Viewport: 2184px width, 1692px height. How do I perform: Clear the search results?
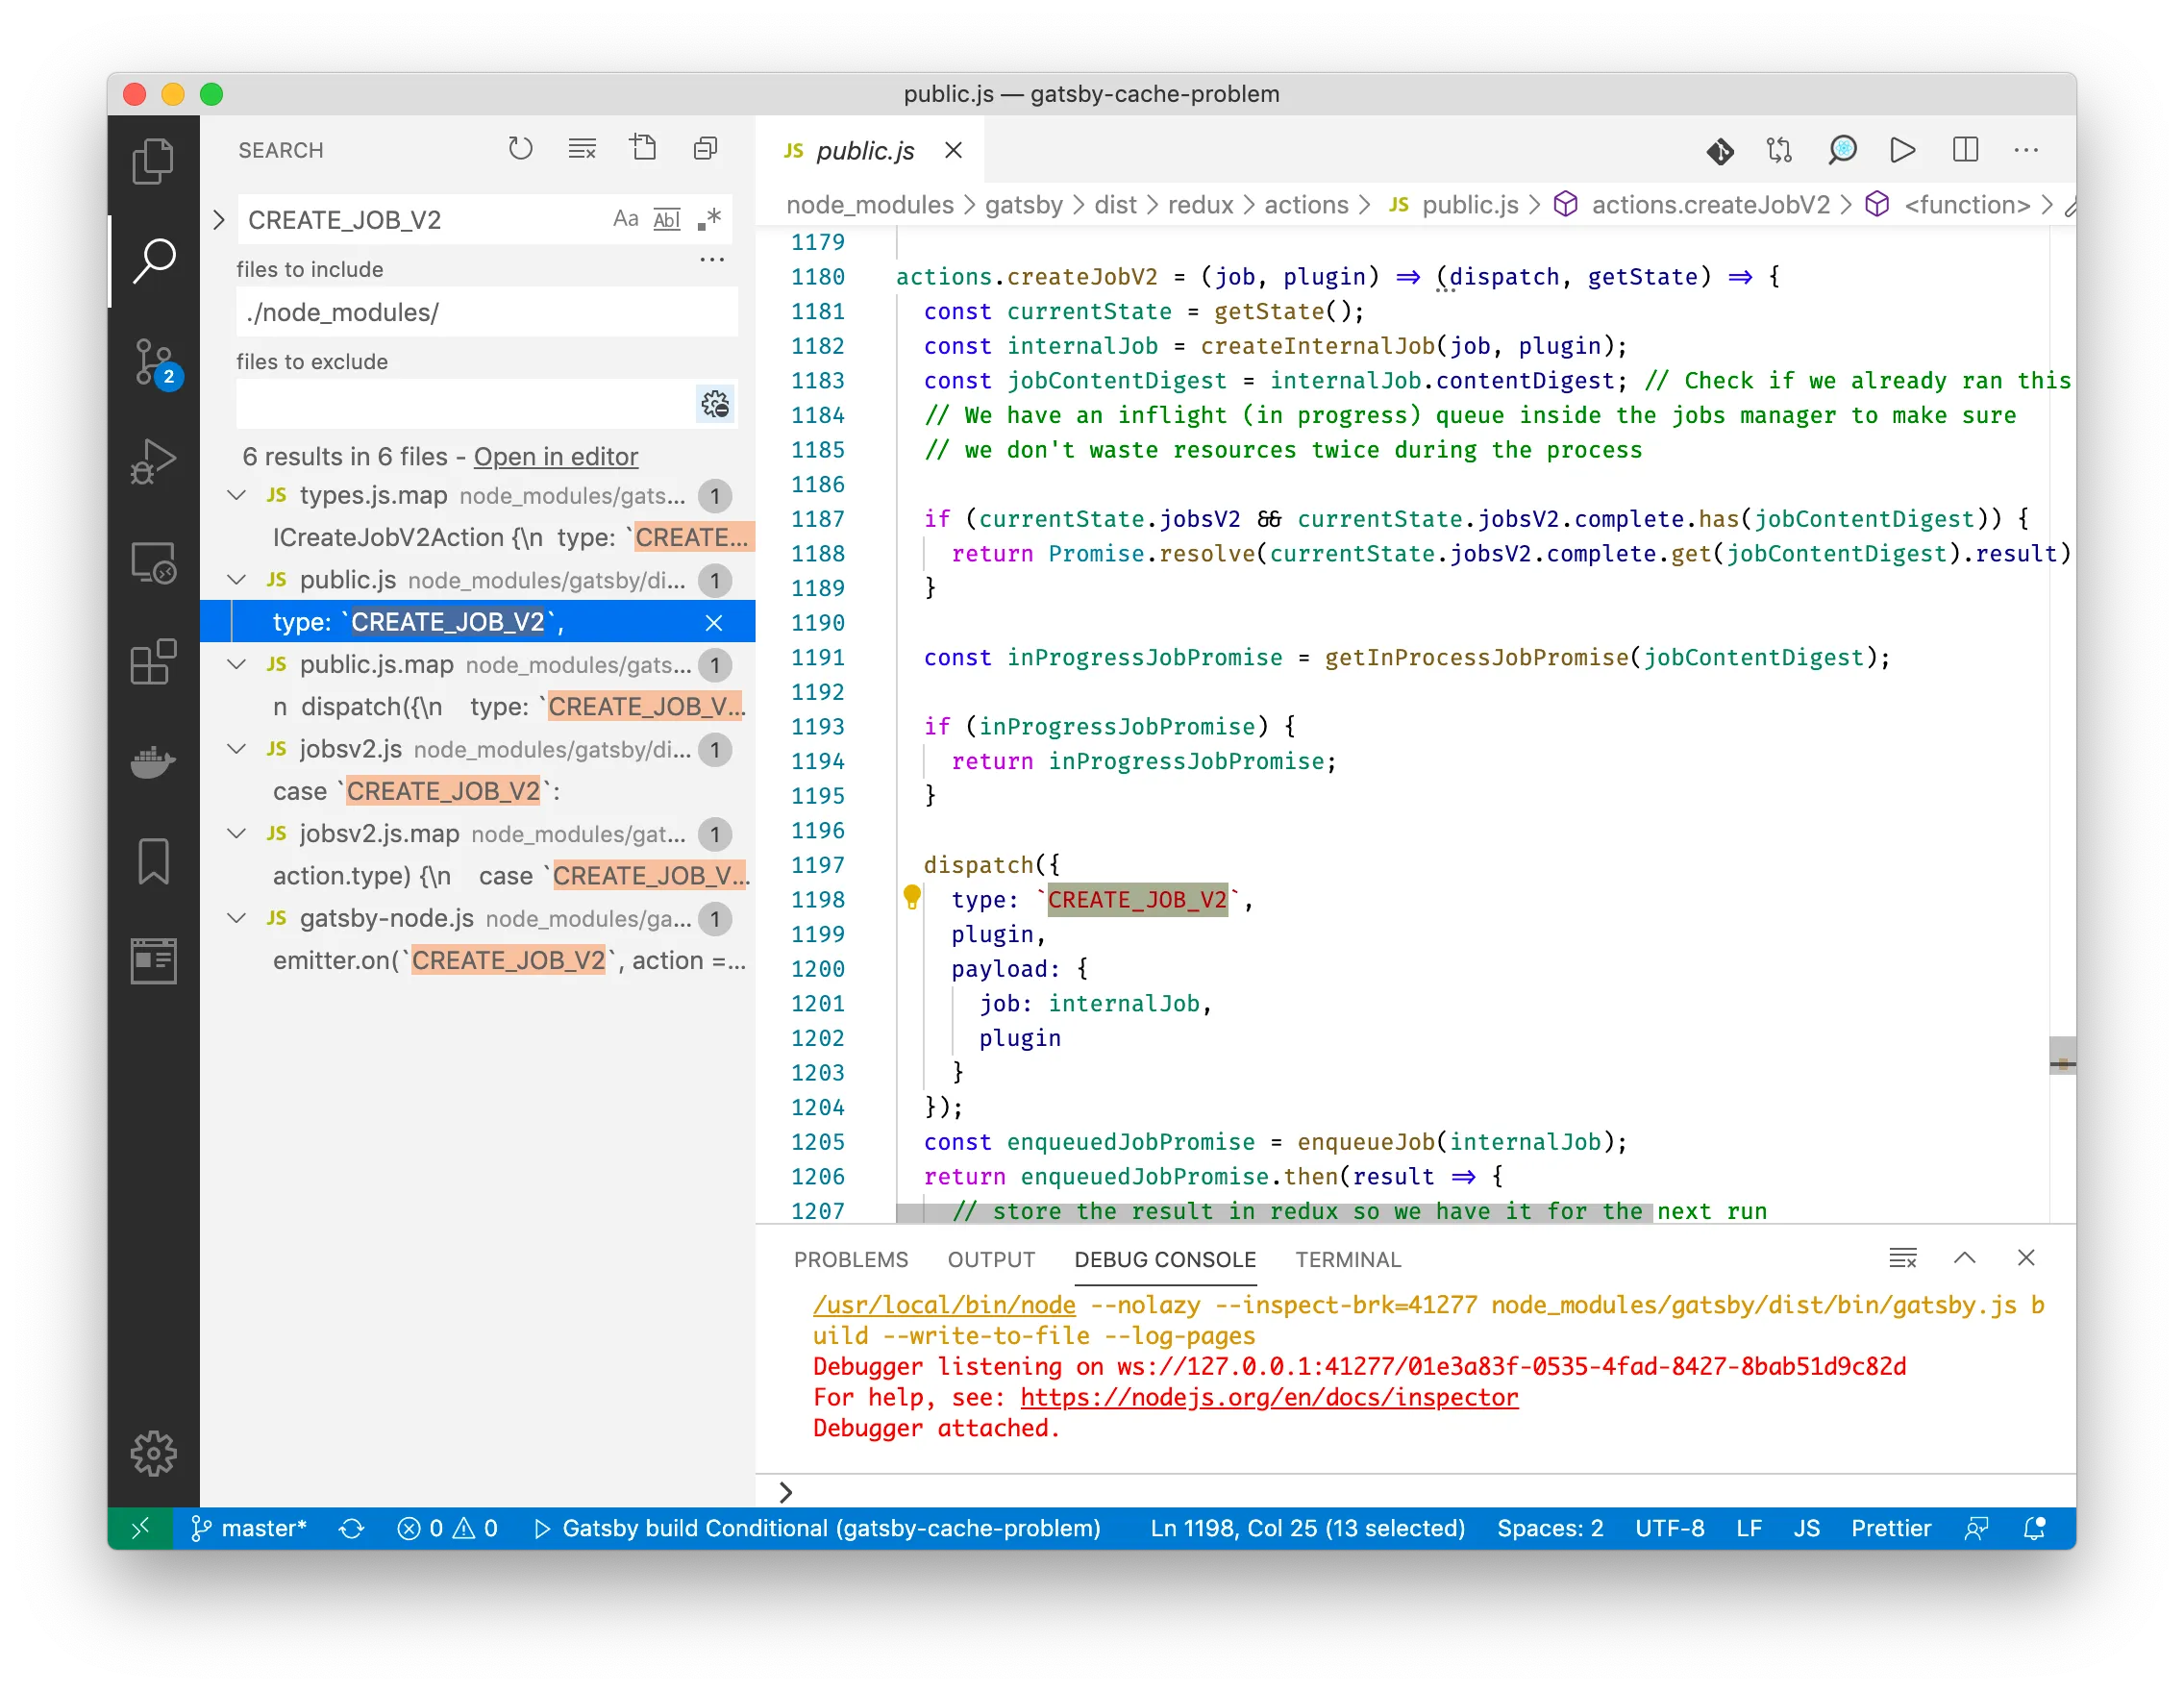582,149
